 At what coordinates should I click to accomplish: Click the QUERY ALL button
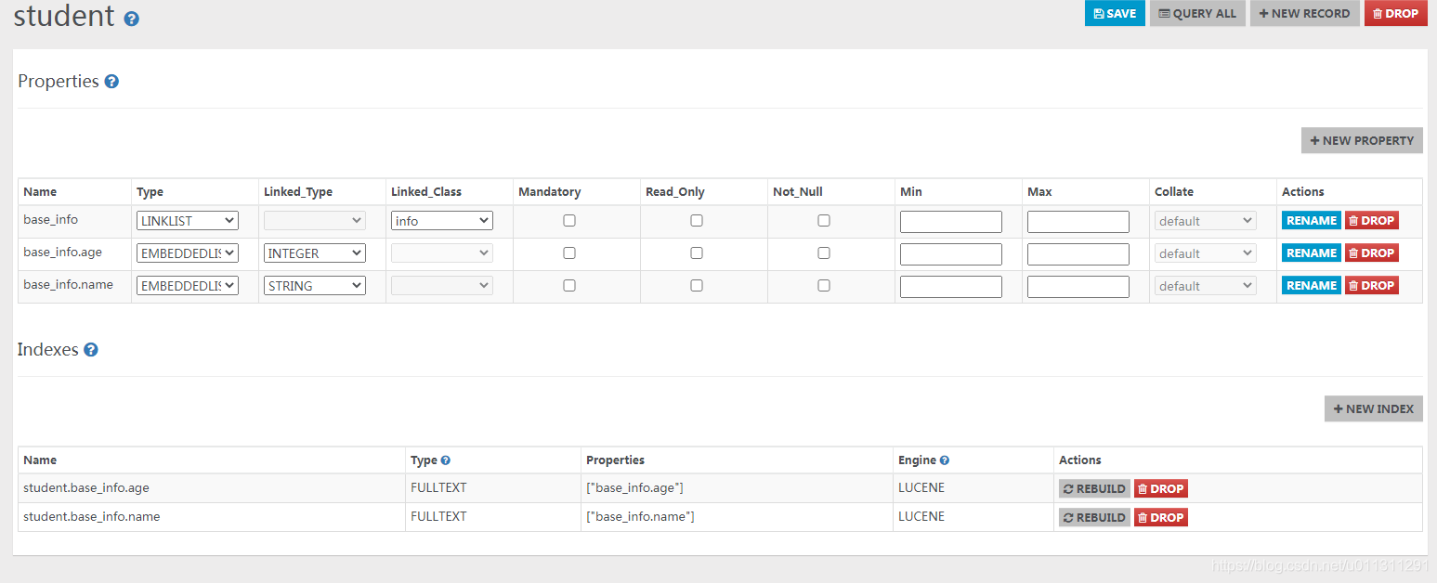point(1197,13)
